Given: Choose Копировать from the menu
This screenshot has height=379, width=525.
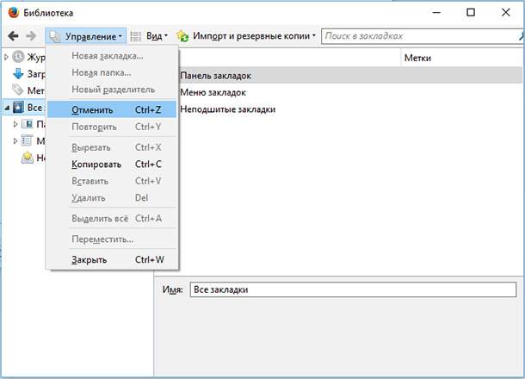Looking at the screenshot, I should 112,165.
